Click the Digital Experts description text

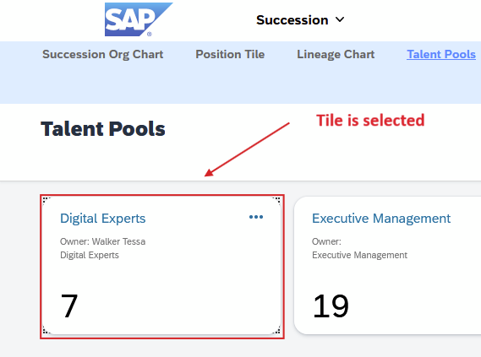tap(90, 255)
